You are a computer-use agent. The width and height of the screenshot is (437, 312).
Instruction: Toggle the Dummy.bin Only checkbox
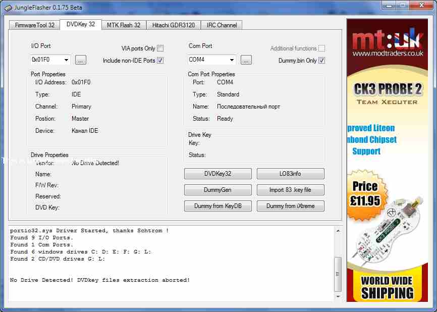point(321,61)
